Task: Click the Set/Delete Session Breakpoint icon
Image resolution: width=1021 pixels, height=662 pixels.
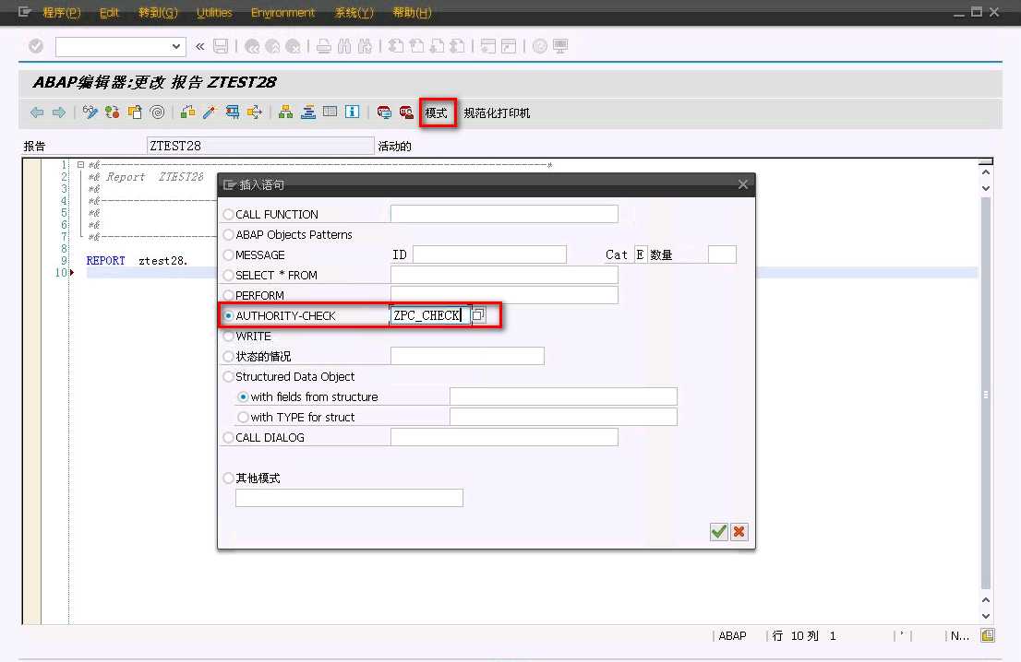Action: click(384, 112)
